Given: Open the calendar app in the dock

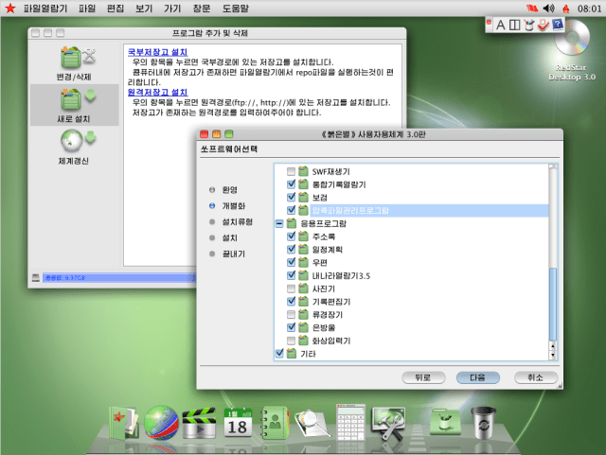Looking at the screenshot, I should 238,423.
